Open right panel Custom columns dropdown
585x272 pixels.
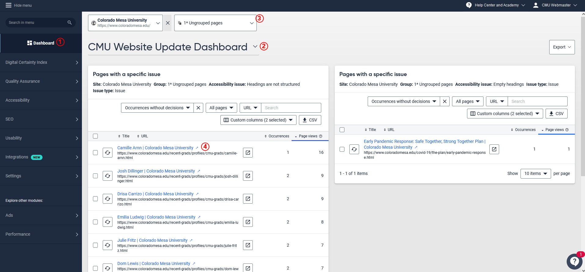click(505, 114)
